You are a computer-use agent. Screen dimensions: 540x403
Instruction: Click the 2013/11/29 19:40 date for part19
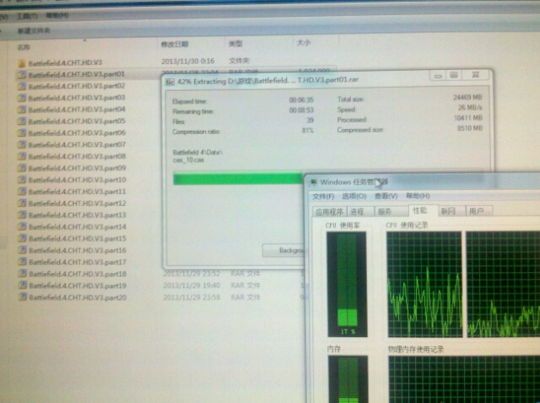[192, 286]
